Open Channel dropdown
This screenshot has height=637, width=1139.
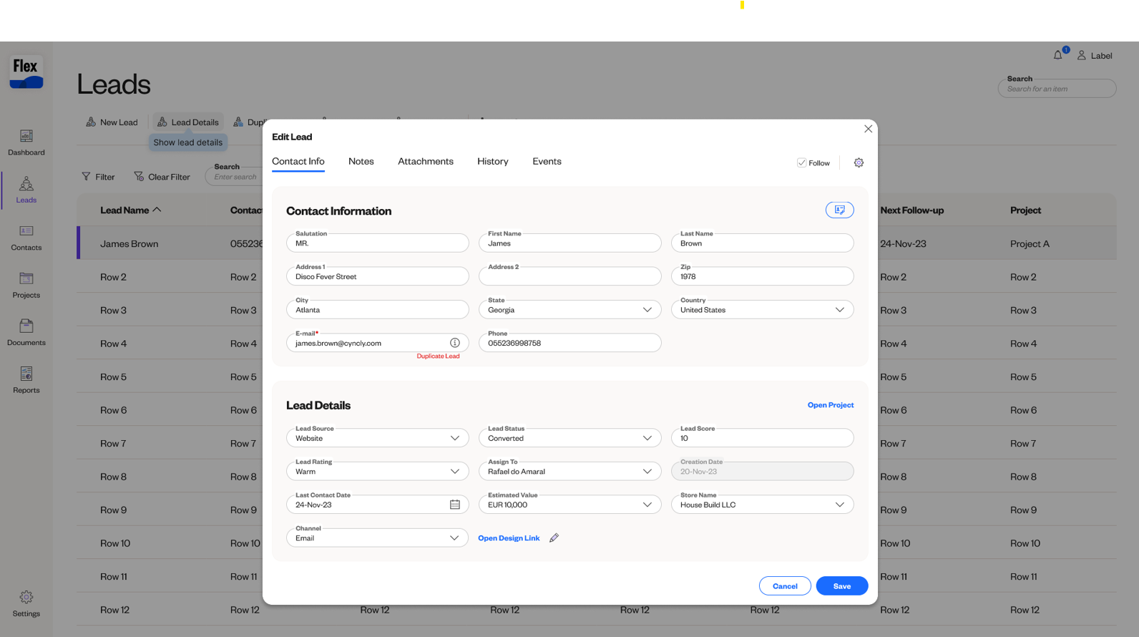pyautogui.click(x=378, y=538)
